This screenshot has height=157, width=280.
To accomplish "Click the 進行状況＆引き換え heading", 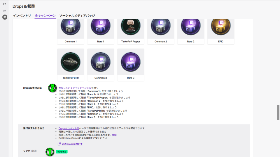I will point(34,128).
